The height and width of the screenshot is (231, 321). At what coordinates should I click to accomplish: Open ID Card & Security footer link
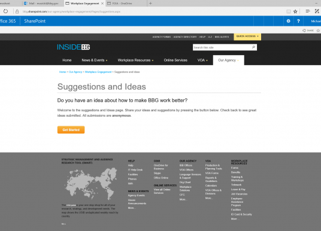[241, 214]
